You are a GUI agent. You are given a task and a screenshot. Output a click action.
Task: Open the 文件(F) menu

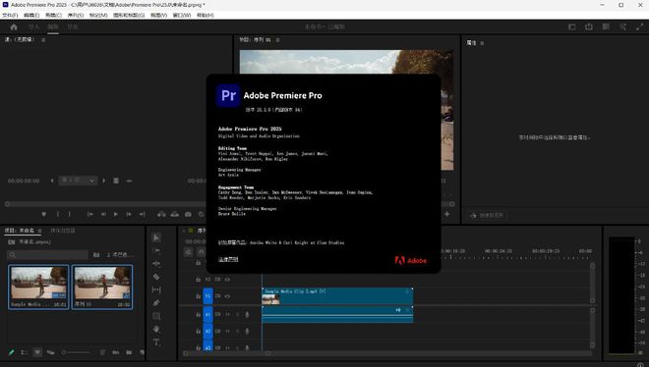(10, 16)
